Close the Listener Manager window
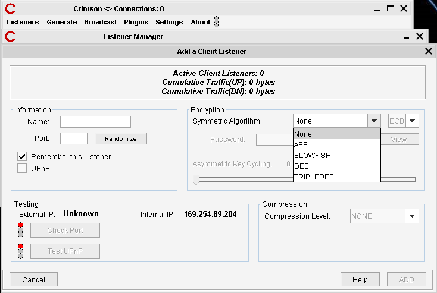Image resolution: width=437 pixels, height=293 pixels. pos(420,36)
